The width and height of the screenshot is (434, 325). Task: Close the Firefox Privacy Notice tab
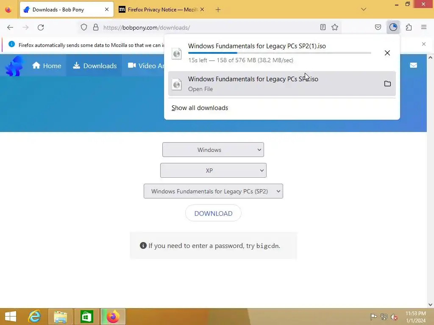(x=202, y=9)
